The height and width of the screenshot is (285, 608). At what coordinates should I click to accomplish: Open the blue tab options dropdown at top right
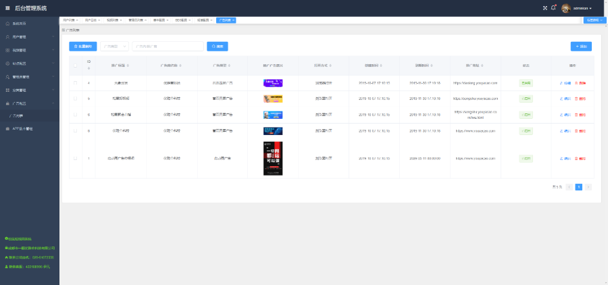point(594,20)
